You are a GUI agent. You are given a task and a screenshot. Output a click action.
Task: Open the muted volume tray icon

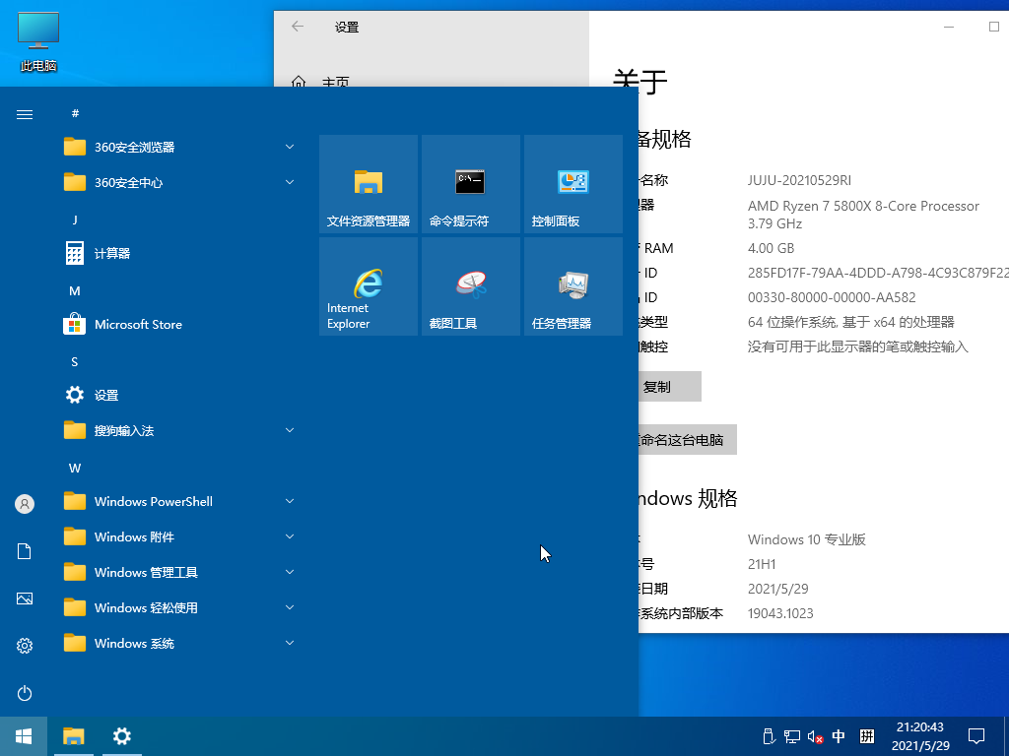pos(815,736)
